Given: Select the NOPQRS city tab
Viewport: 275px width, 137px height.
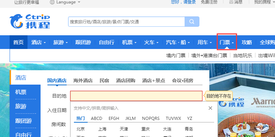Looking at the screenshot, I should click(151, 118).
